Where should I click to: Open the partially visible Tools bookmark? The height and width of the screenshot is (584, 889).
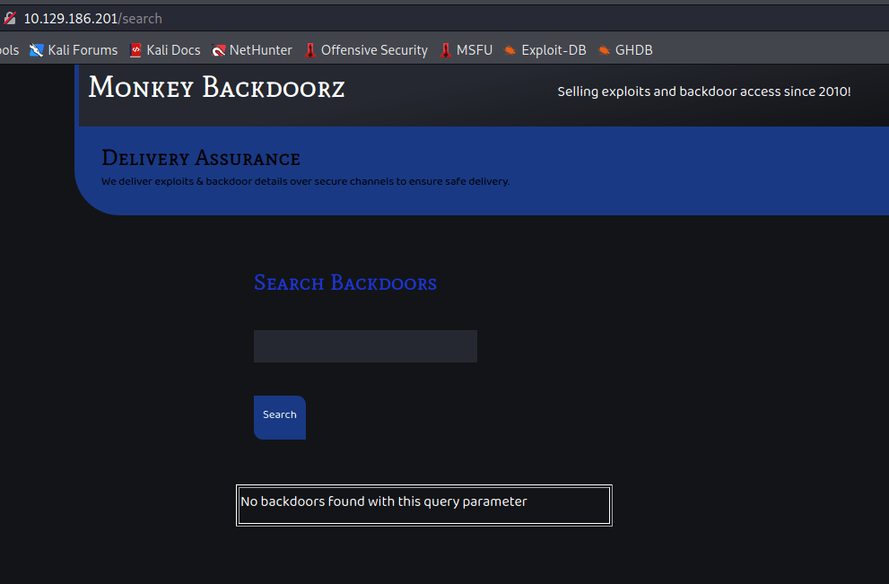(x=9, y=50)
